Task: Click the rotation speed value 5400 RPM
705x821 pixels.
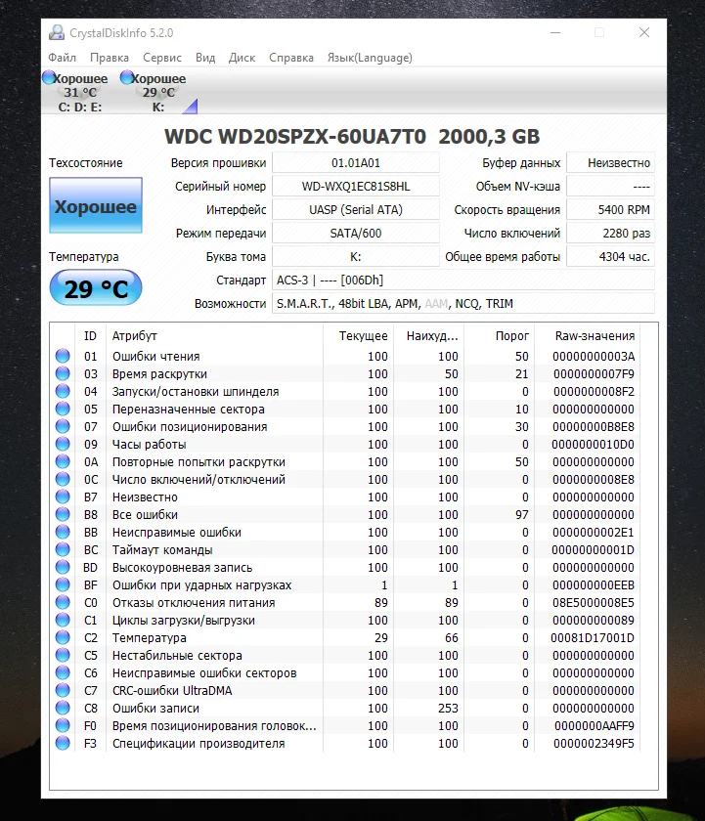Action: tap(611, 210)
